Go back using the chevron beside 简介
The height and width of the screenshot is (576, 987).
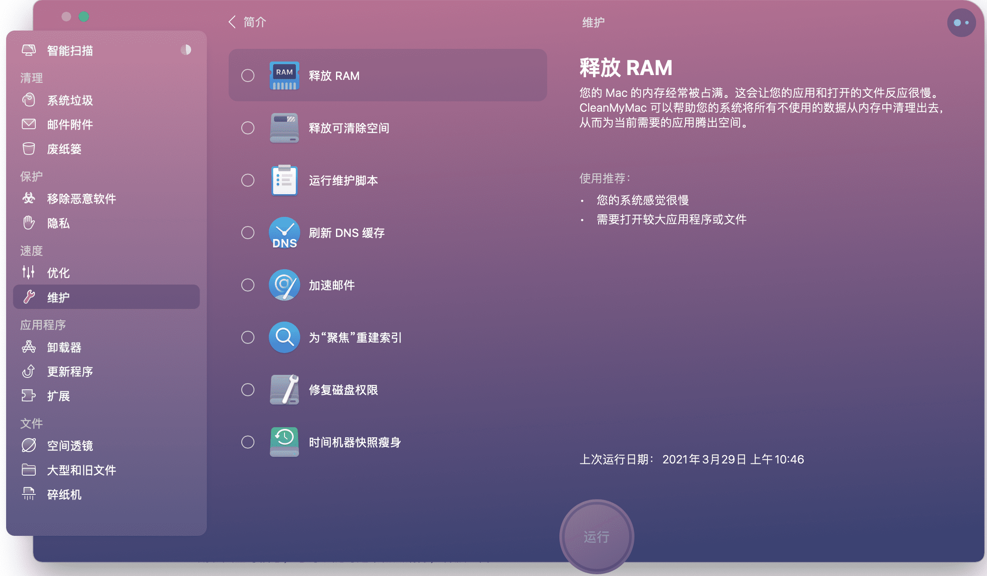click(x=232, y=22)
